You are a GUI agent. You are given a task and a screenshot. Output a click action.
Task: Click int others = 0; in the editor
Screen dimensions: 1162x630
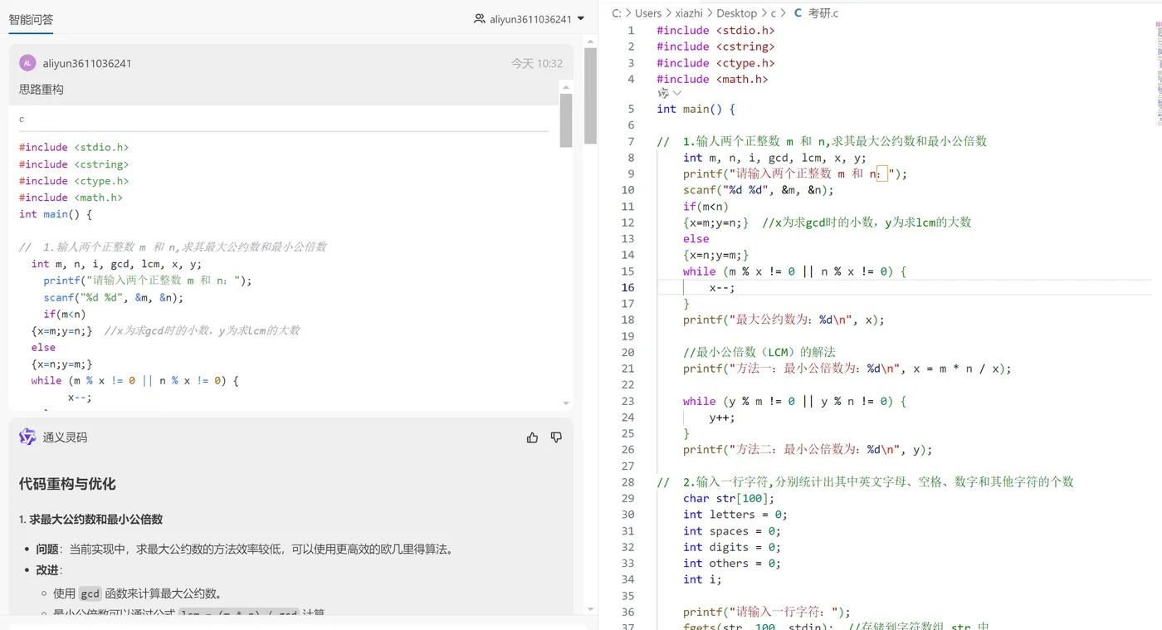[x=732, y=563]
